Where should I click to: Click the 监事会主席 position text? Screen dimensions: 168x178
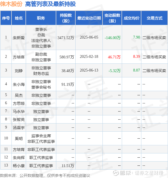tap(41, 136)
